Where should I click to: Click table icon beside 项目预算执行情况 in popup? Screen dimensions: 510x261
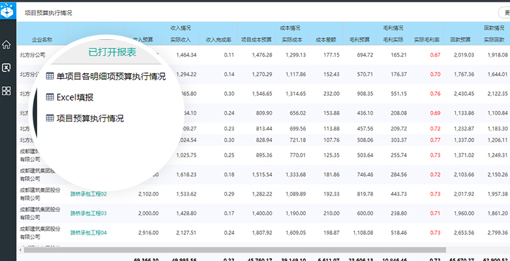click(50, 118)
